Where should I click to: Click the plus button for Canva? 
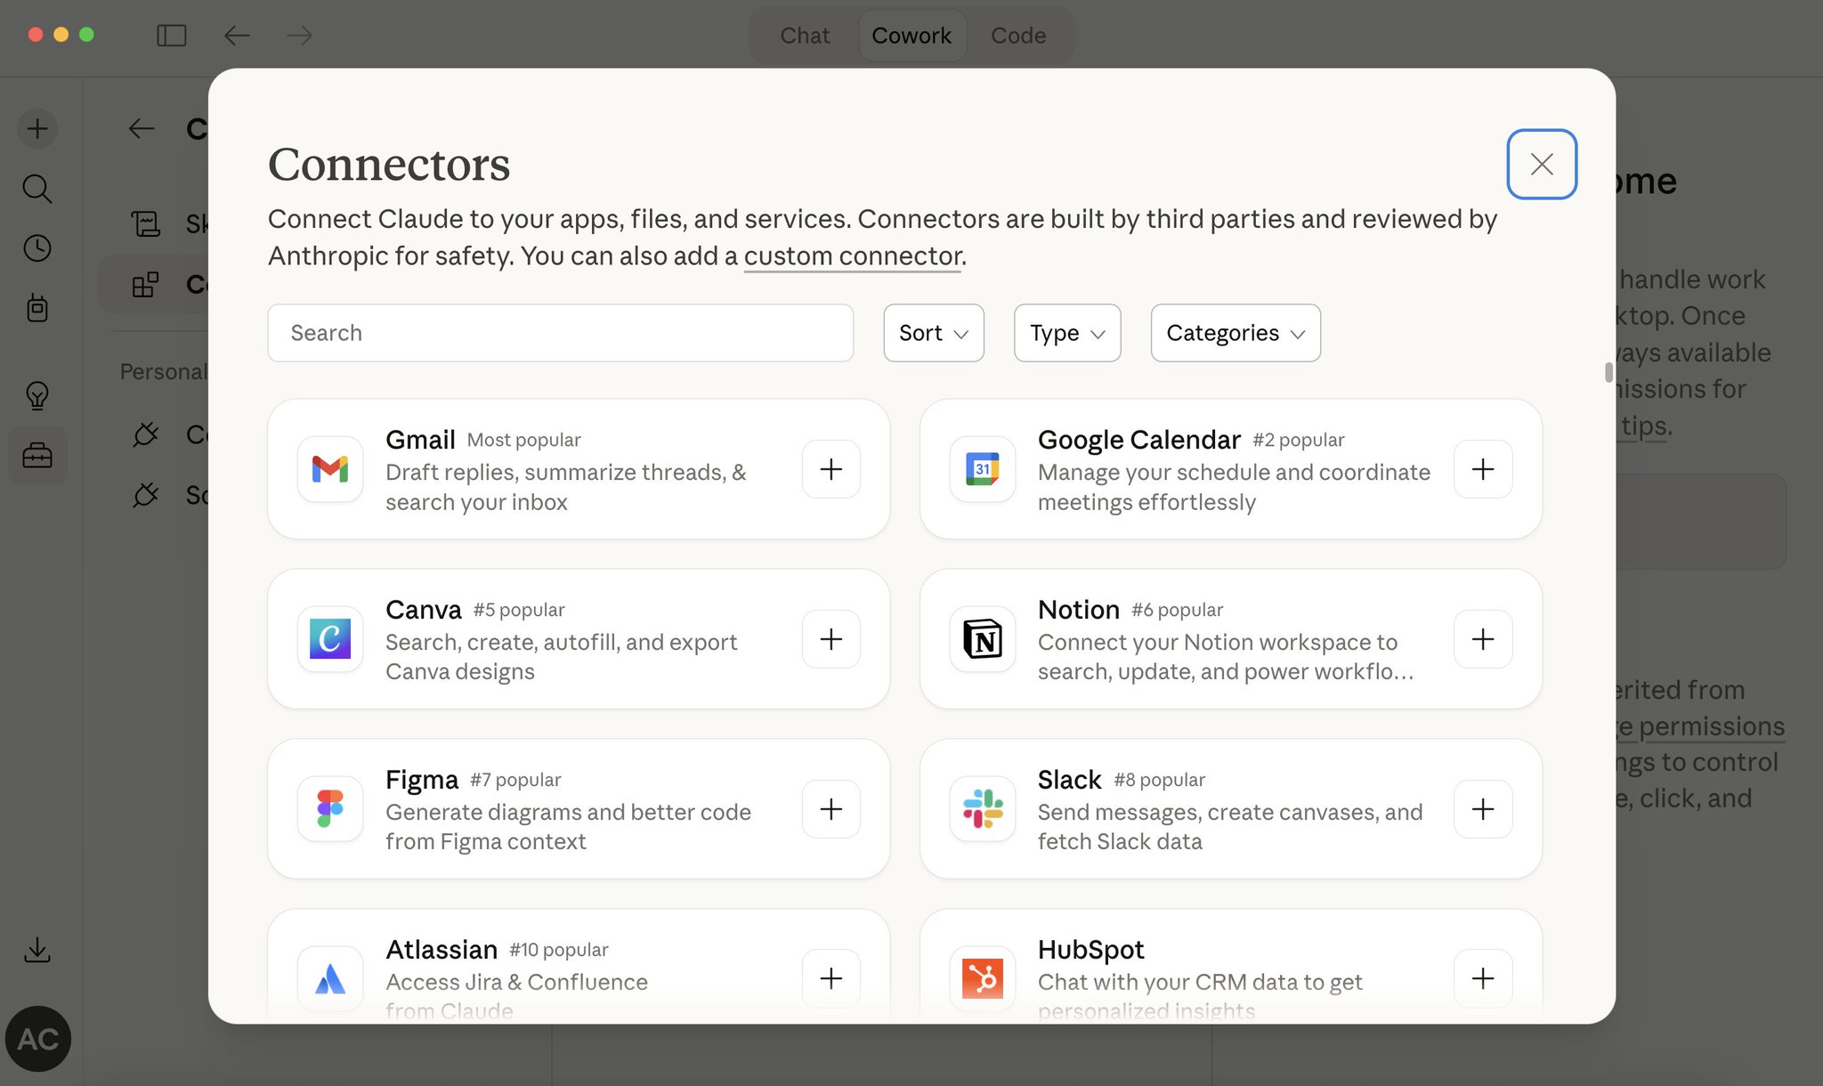(830, 639)
